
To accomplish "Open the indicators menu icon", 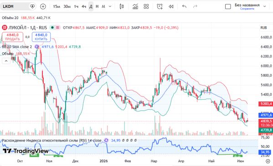I will point(135,6).
